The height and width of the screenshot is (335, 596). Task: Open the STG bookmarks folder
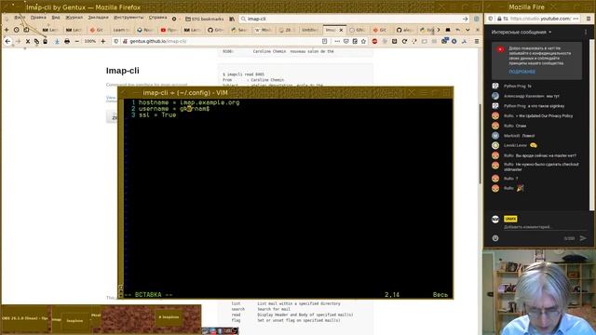click(x=205, y=19)
